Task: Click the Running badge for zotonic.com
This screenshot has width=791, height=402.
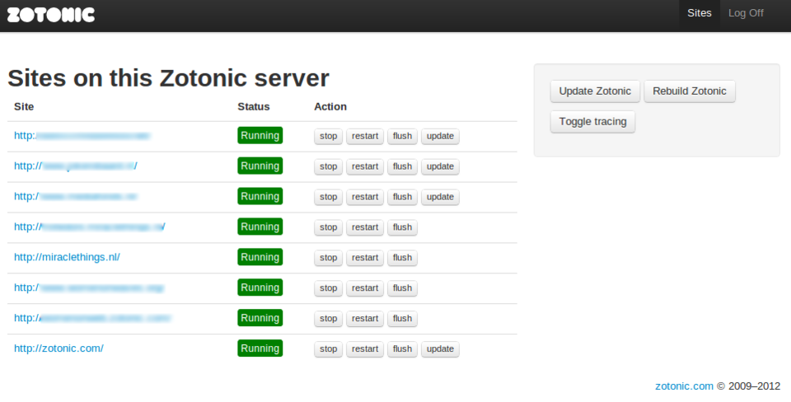Action: tap(260, 348)
